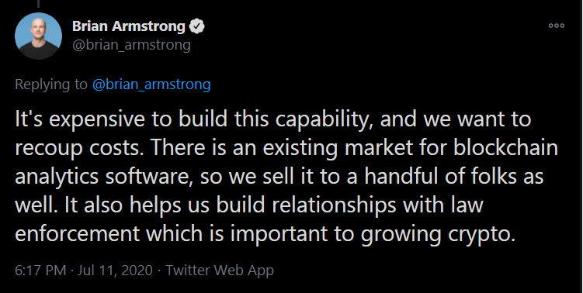The height and width of the screenshot is (293, 583).
Task: Open the Twitter Web App source link
Action: (220, 271)
